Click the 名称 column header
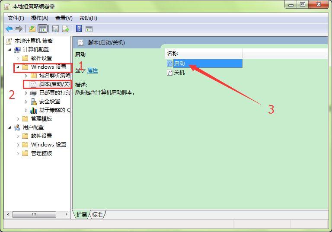Screen dimensions: 332x232 204,54
